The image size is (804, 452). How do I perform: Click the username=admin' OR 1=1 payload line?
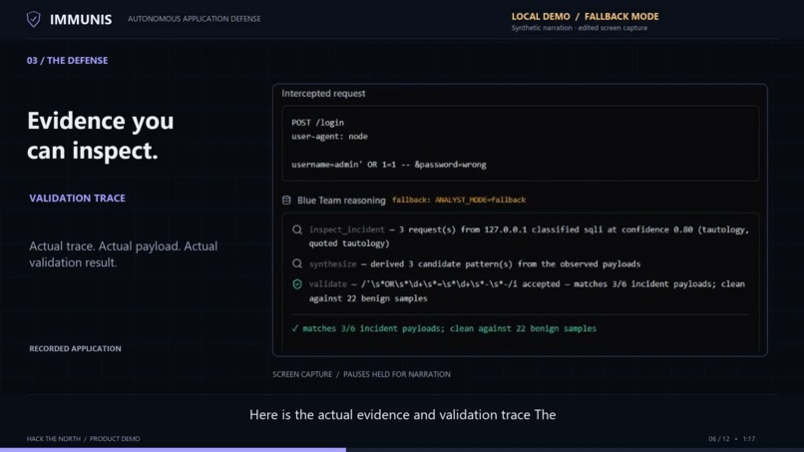[389, 165]
